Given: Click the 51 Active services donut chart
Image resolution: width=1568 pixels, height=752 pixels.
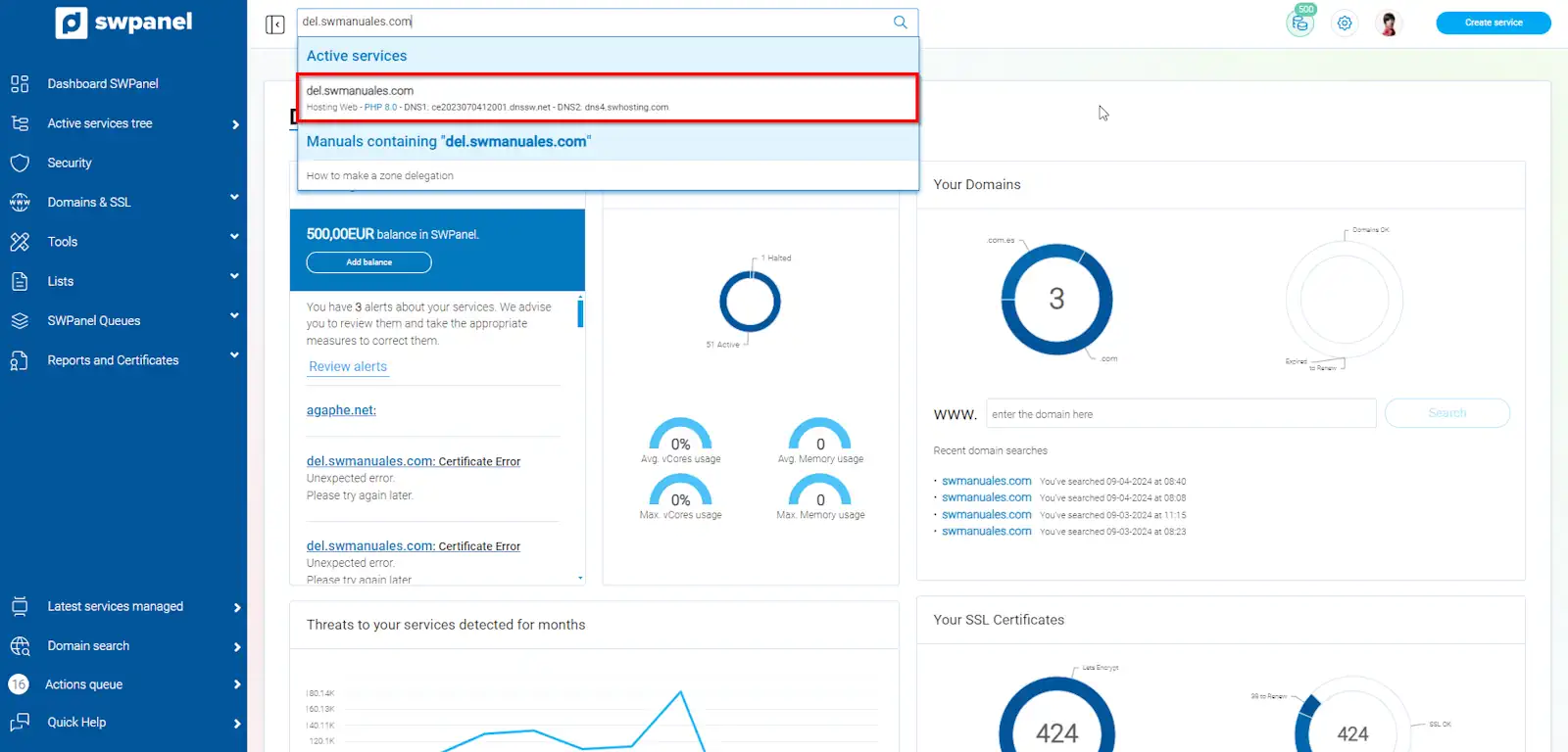Looking at the screenshot, I should 750,302.
